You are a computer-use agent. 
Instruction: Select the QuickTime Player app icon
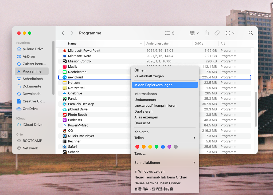(x=65, y=136)
